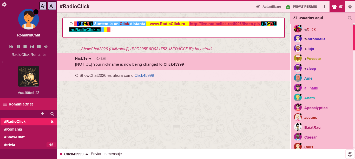Focus the Enviar un mensaje input field
Image resolution: width=355 pixels, height=159 pixels.
coord(217,154)
